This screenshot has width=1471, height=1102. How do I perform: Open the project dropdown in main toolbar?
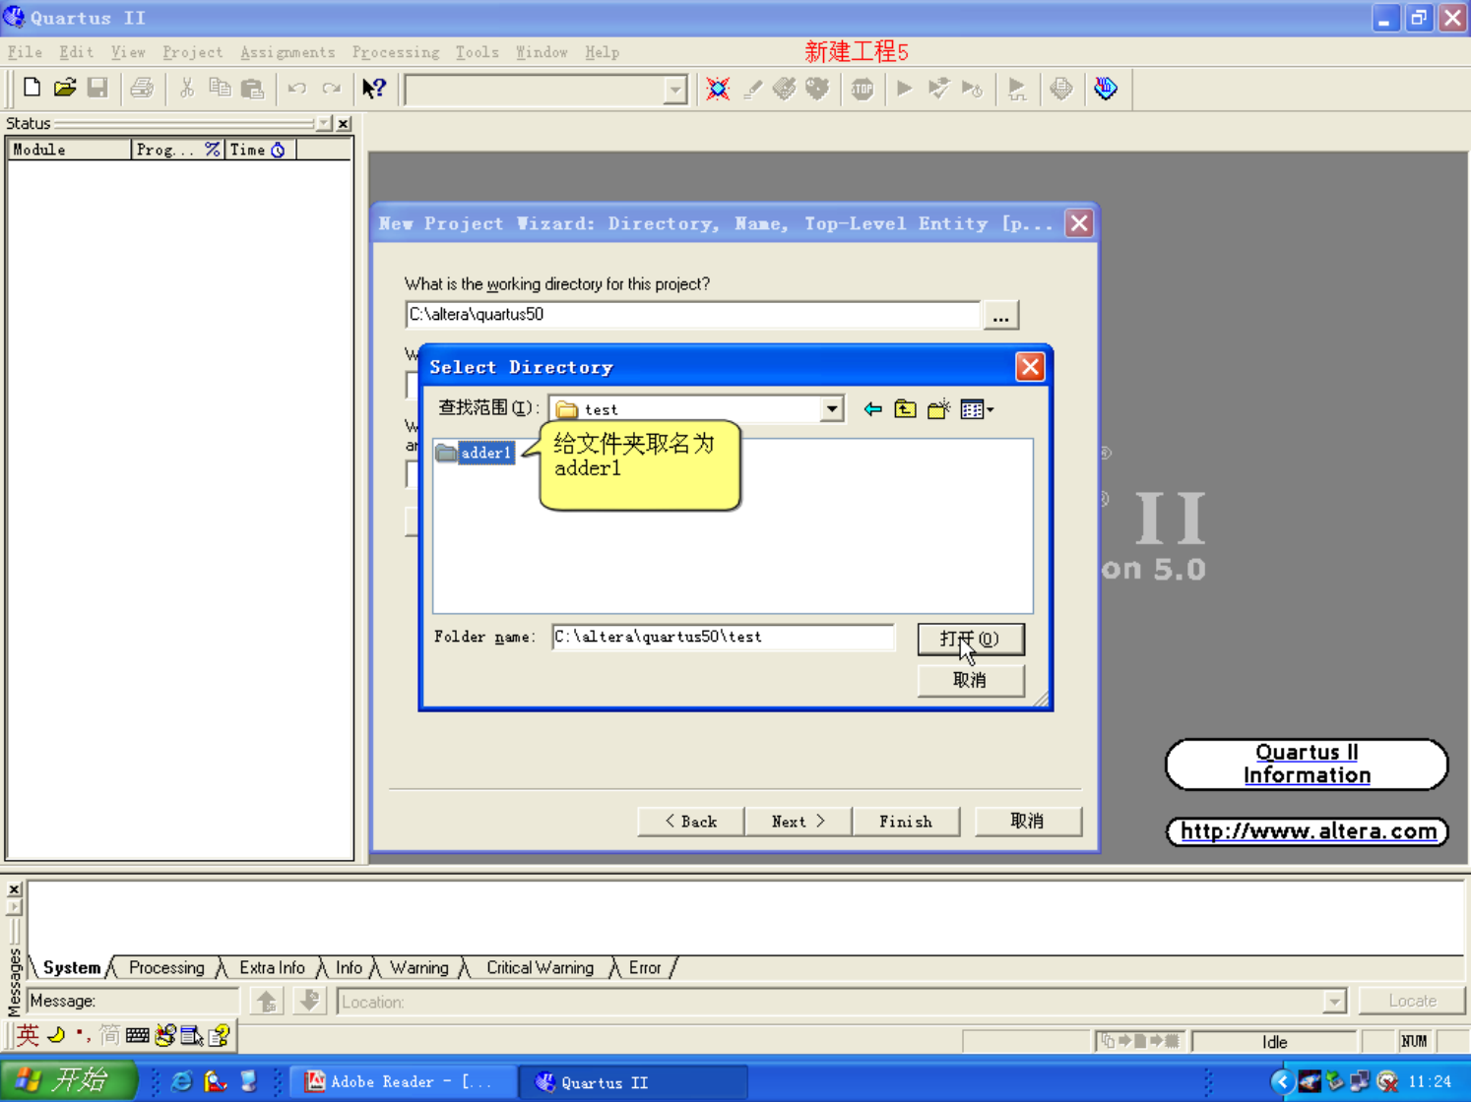[x=674, y=90]
